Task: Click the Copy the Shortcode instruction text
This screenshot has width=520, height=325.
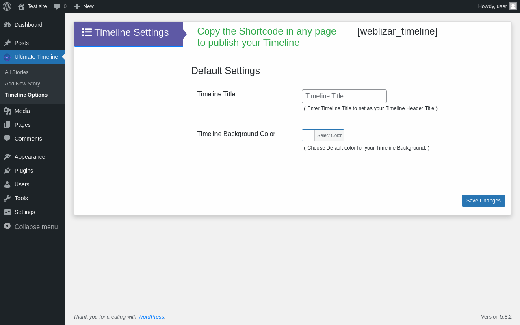Action: click(267, 37)
